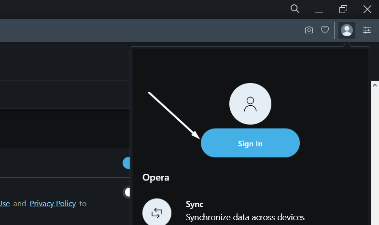The image size is (379, 225).
Task: Toggle the profile account icon in toolbar
Action: [x=347, y=30]
